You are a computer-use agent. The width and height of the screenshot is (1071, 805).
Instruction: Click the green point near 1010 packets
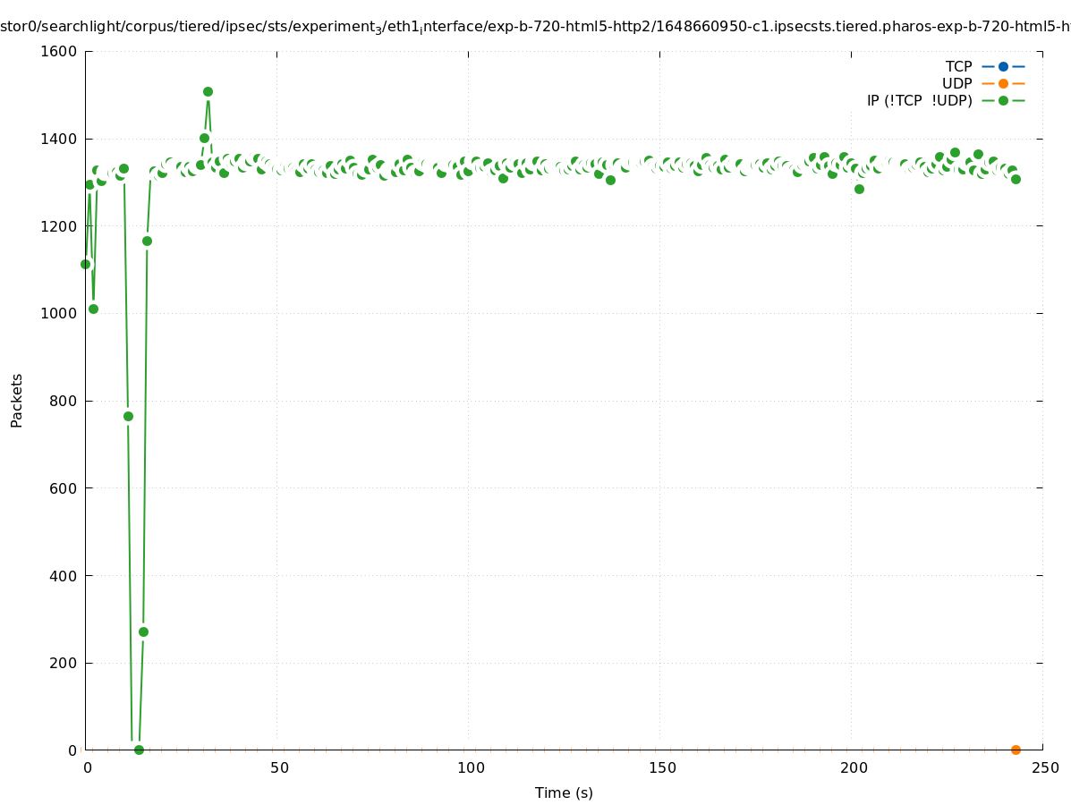(x=93, y=309)
